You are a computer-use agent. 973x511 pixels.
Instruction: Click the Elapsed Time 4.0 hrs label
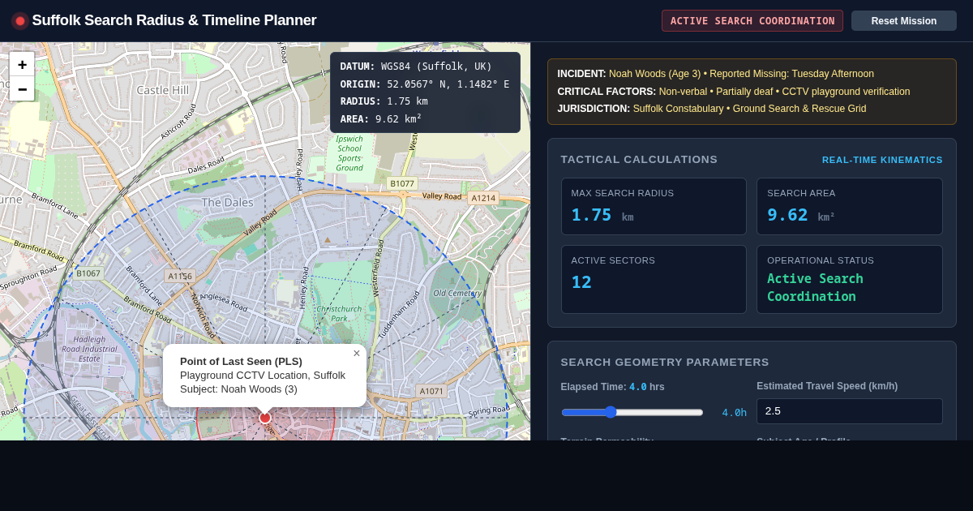pyautogui.click(x=613, y=387)
